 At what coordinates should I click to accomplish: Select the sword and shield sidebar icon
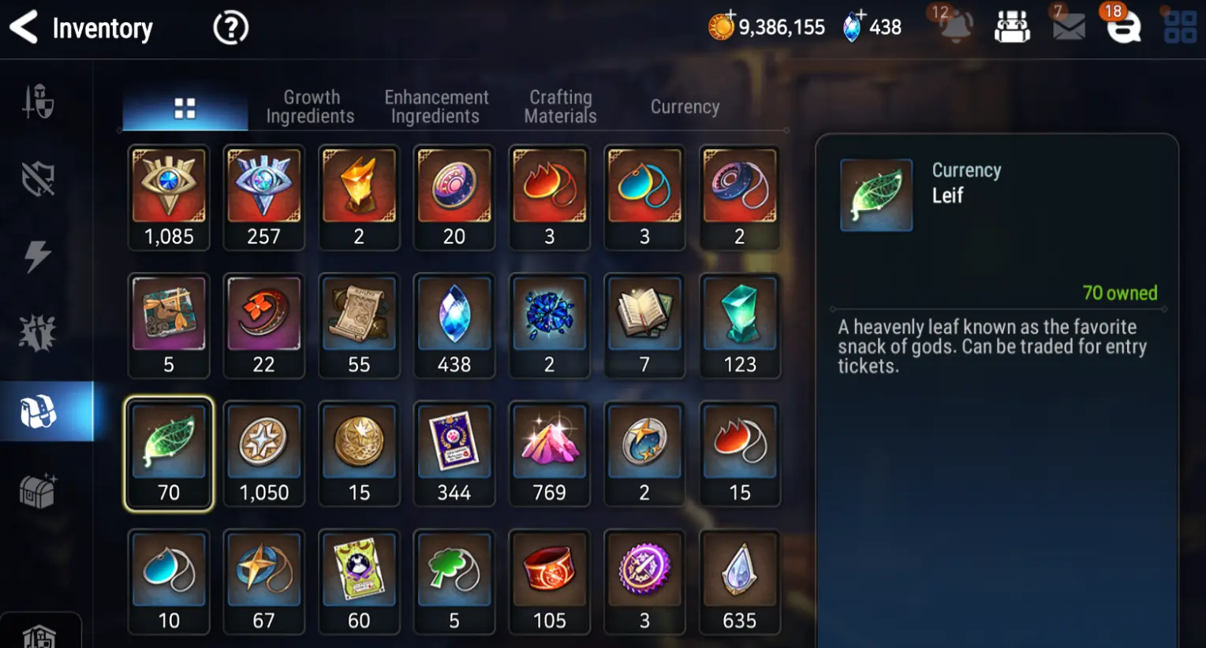(x=38, y=102)
